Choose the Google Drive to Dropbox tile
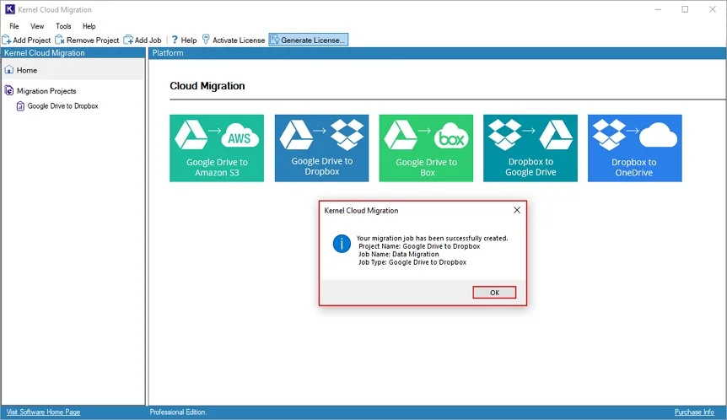 322,148
